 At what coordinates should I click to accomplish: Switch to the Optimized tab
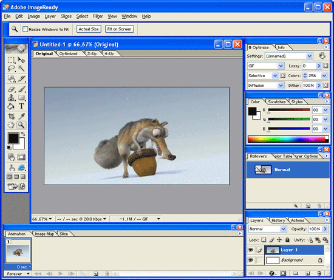click(69, 53)
